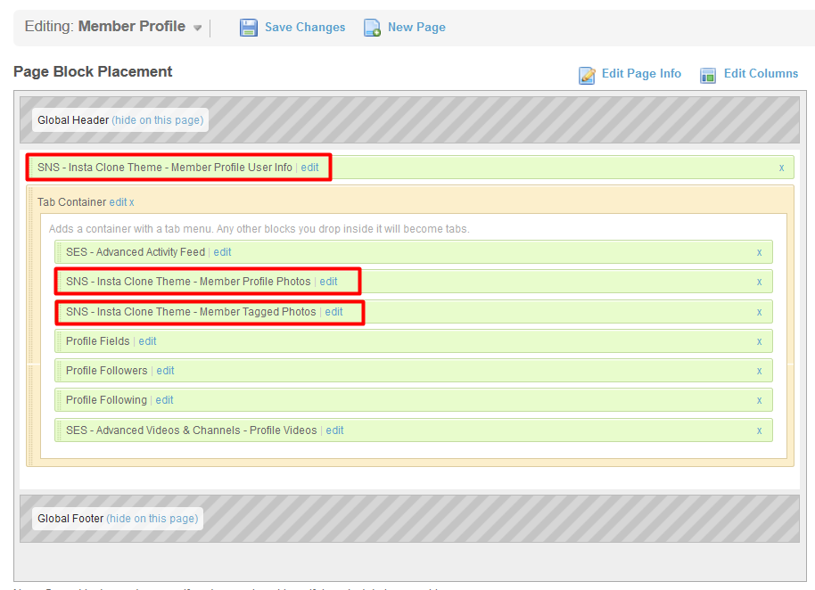Grab the drag handle of Profile Fields block
Screen dimensions: 815x590
[59, 341]
